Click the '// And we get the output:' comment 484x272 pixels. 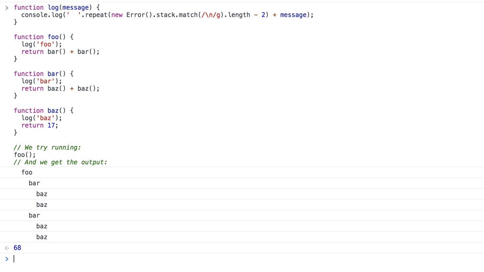tap(60, 162)
